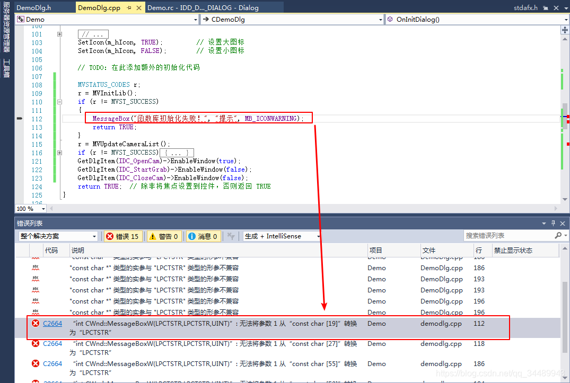Click the promote stdafx.h preview tab icon

(x=546, y=7)
